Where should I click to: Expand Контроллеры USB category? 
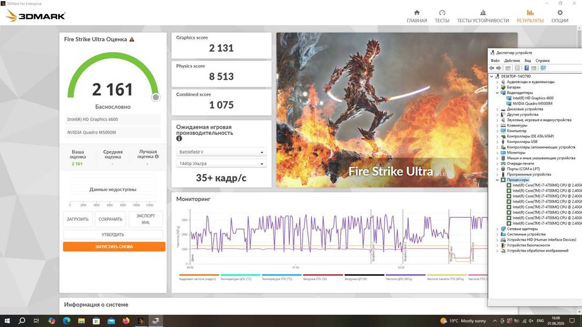(x=498, y=142)
